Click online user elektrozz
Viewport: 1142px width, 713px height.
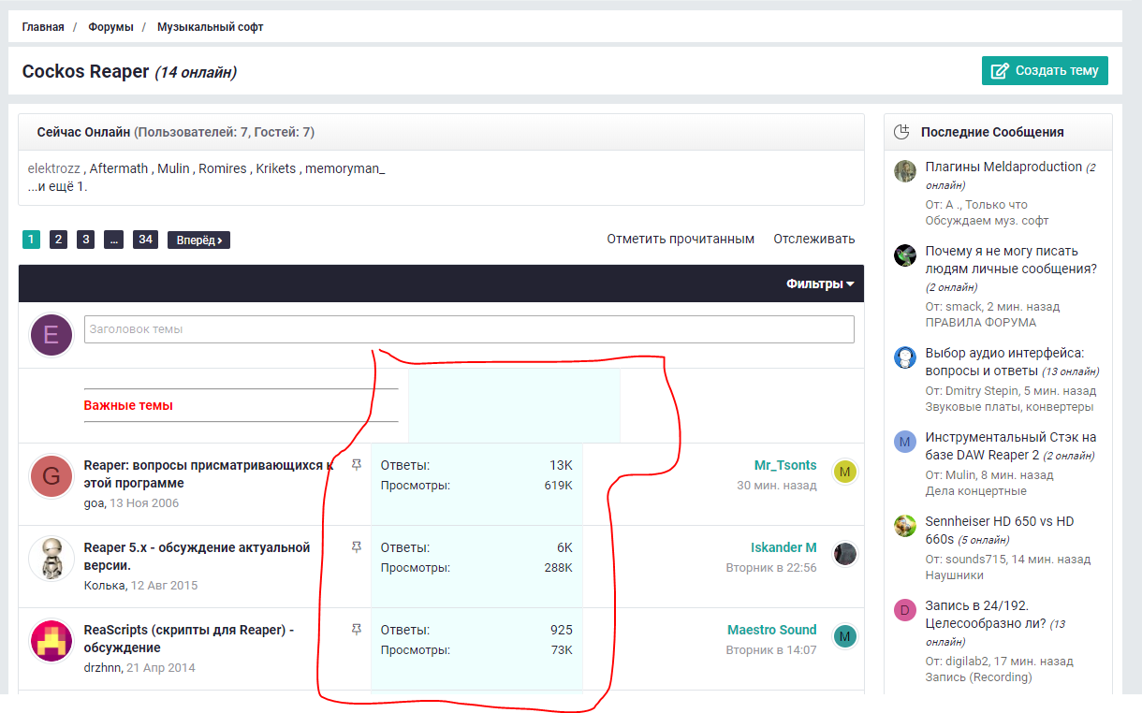click(x=54, y=168)
